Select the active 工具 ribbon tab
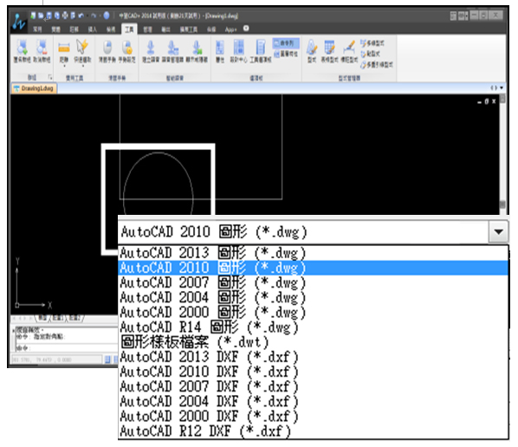 129,29
